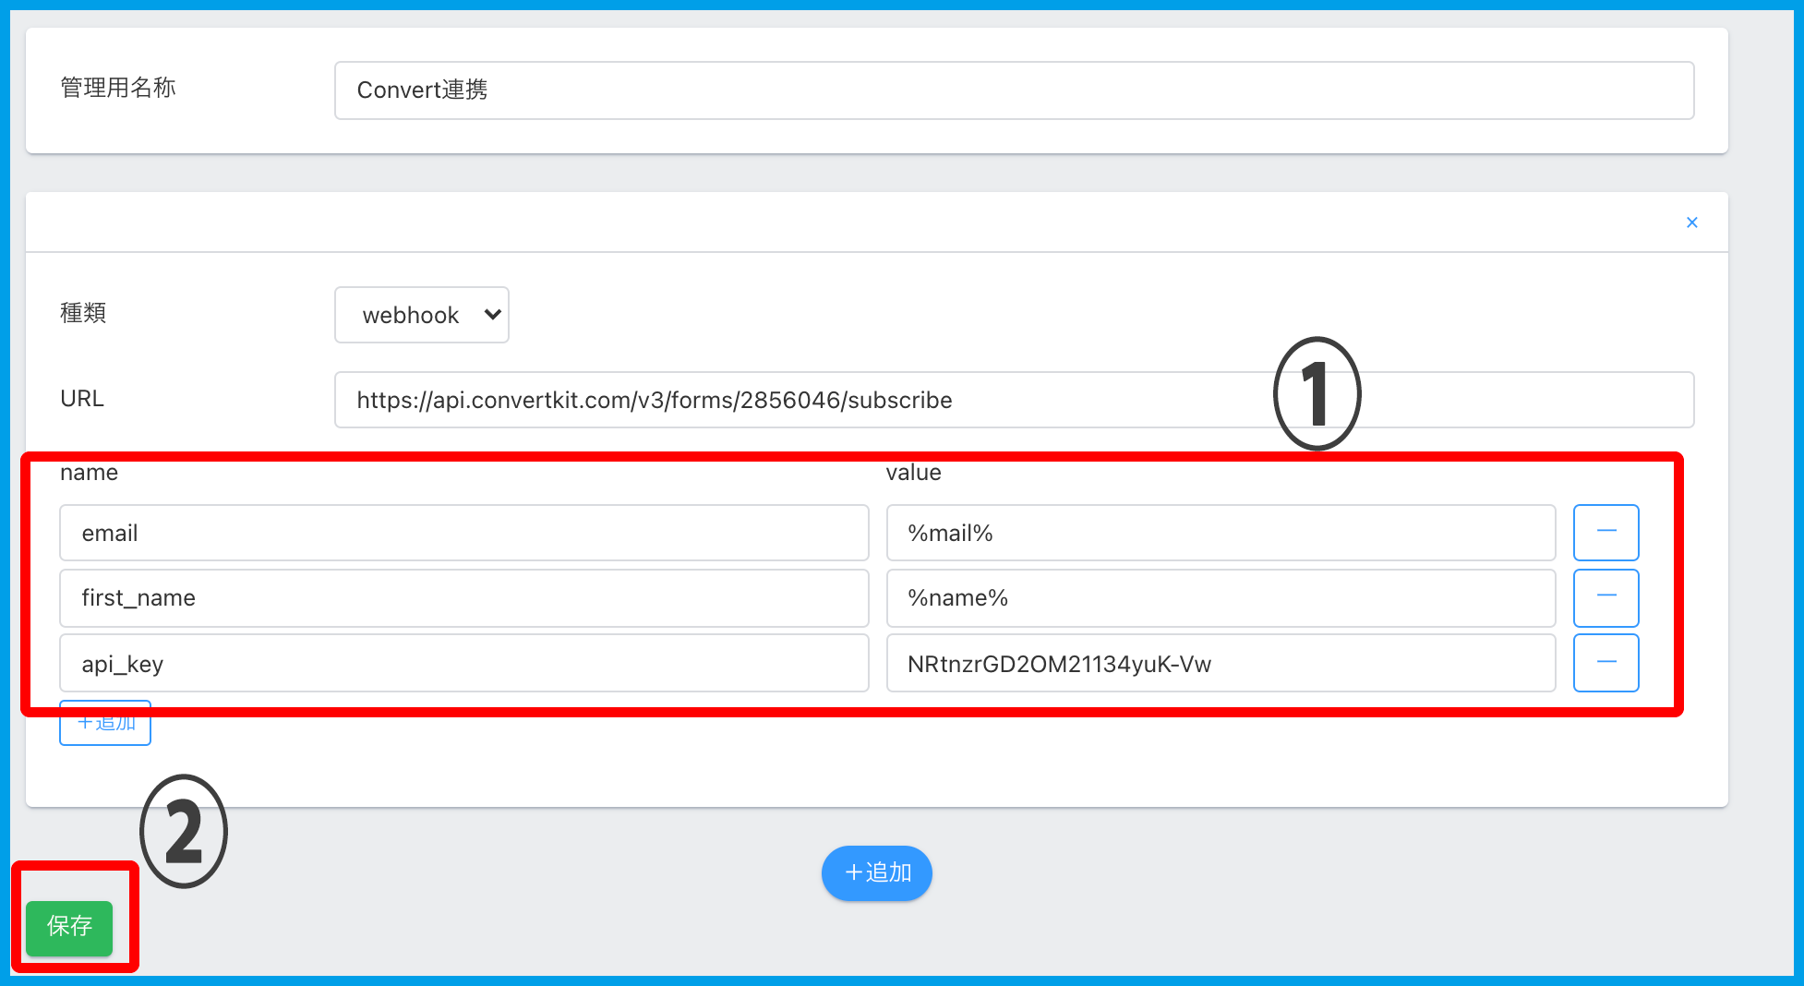Click the × icon to remove the webhook panel
The width and height of the screenshot is (1804, 986).
pos(1691,222)
